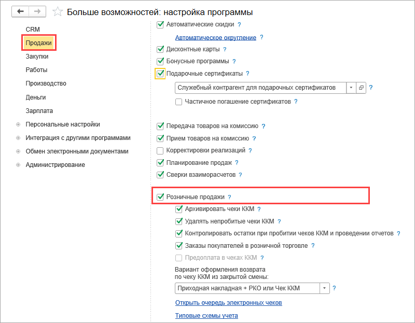Click the back navigation arrow

point(21,11)
